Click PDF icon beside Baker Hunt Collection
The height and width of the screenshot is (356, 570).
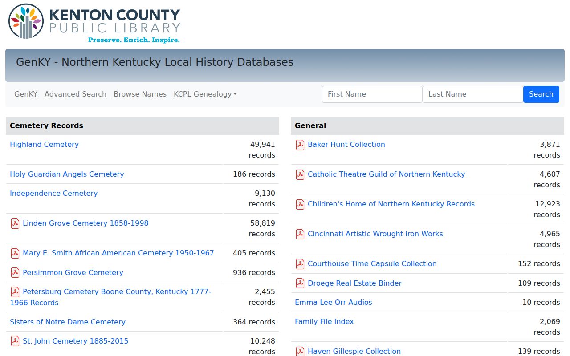coord(300,145)
